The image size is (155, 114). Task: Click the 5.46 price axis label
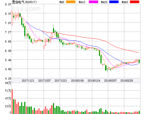8,60
